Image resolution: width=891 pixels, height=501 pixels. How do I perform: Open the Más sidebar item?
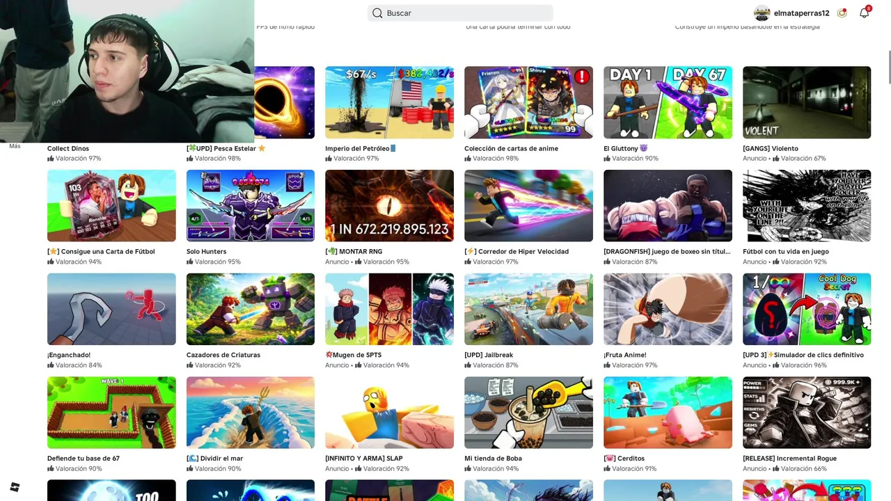[15, 146]
